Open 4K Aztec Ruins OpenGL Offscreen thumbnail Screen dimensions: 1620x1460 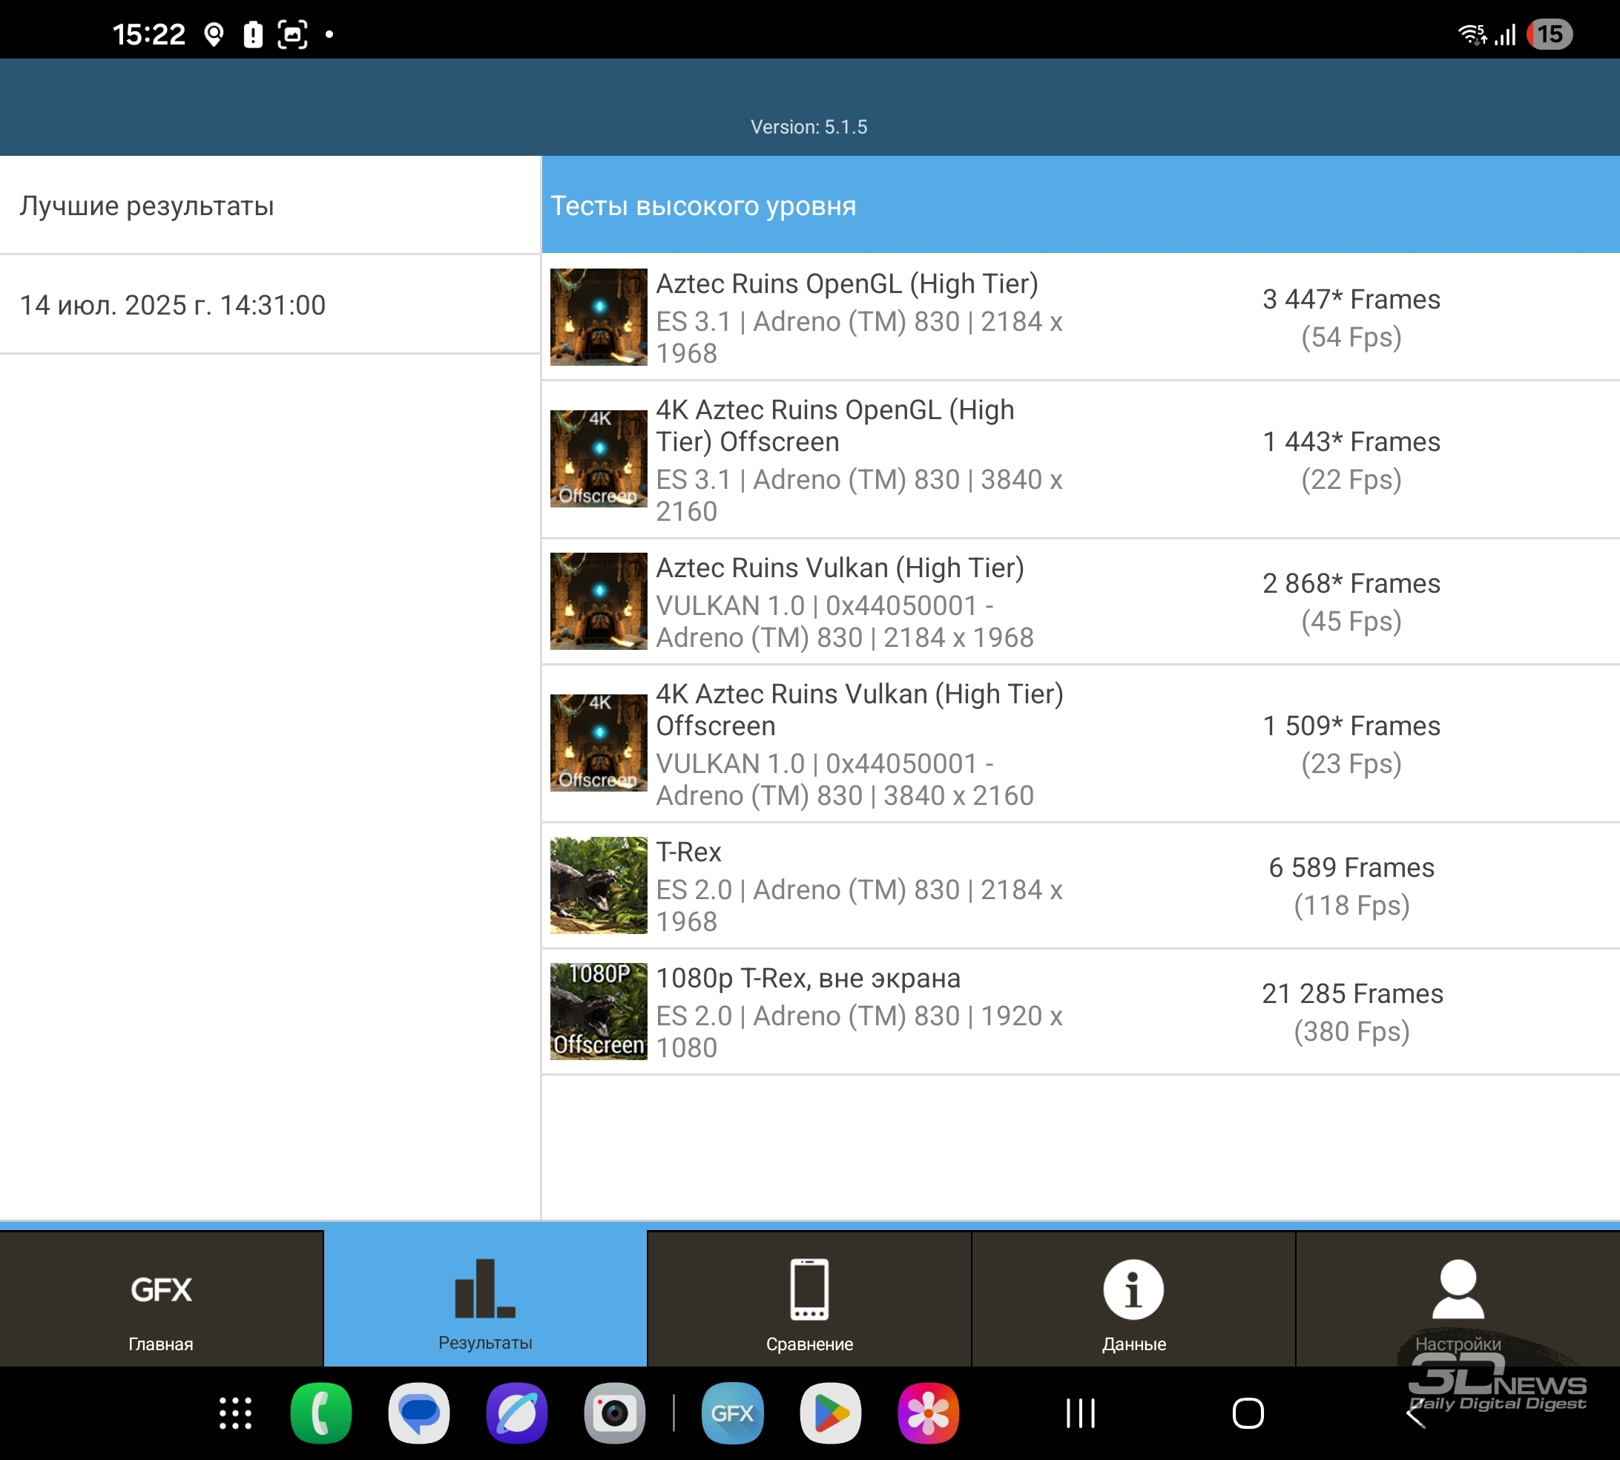coord(599,459)
